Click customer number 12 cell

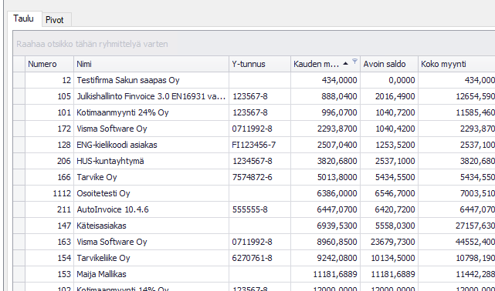pos(49,80)
